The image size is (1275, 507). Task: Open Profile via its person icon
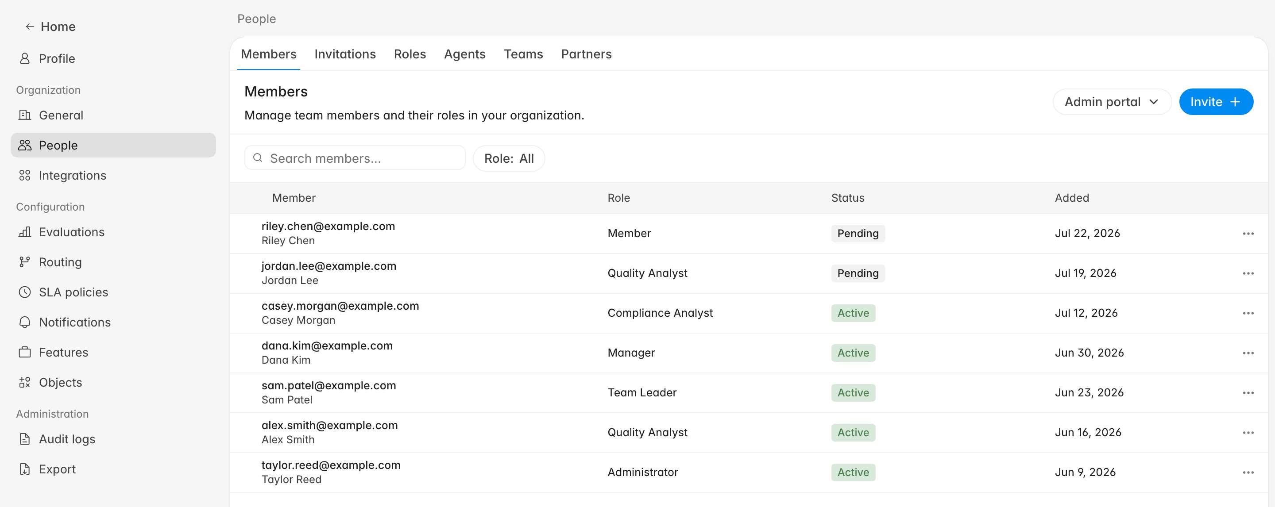pos(25,58)
